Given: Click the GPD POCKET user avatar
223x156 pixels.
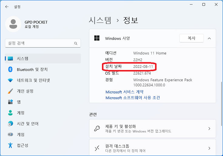Looking at the screenshot, I should tap(13, 24).
